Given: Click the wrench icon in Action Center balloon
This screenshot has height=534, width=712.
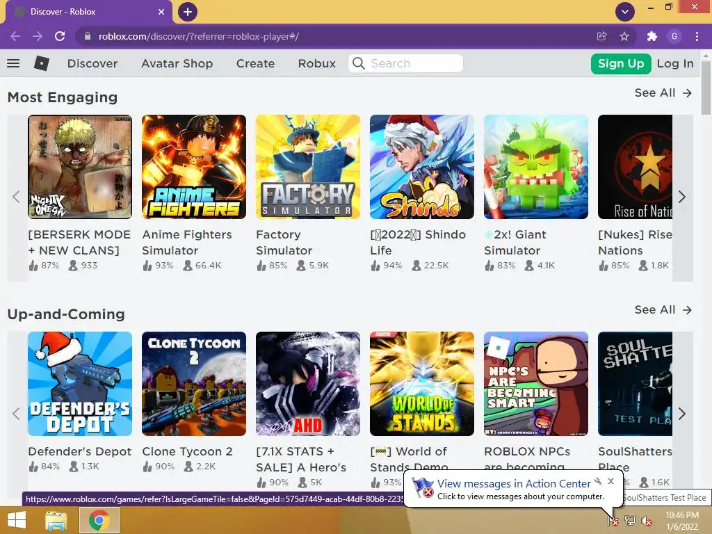Looking at the screenshot, I should pyautogui.click(x=598, y=481).
